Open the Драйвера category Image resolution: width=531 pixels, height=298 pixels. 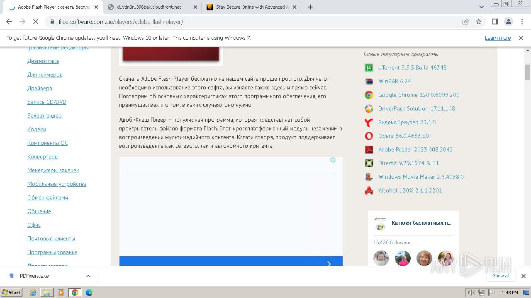(40, 89)
